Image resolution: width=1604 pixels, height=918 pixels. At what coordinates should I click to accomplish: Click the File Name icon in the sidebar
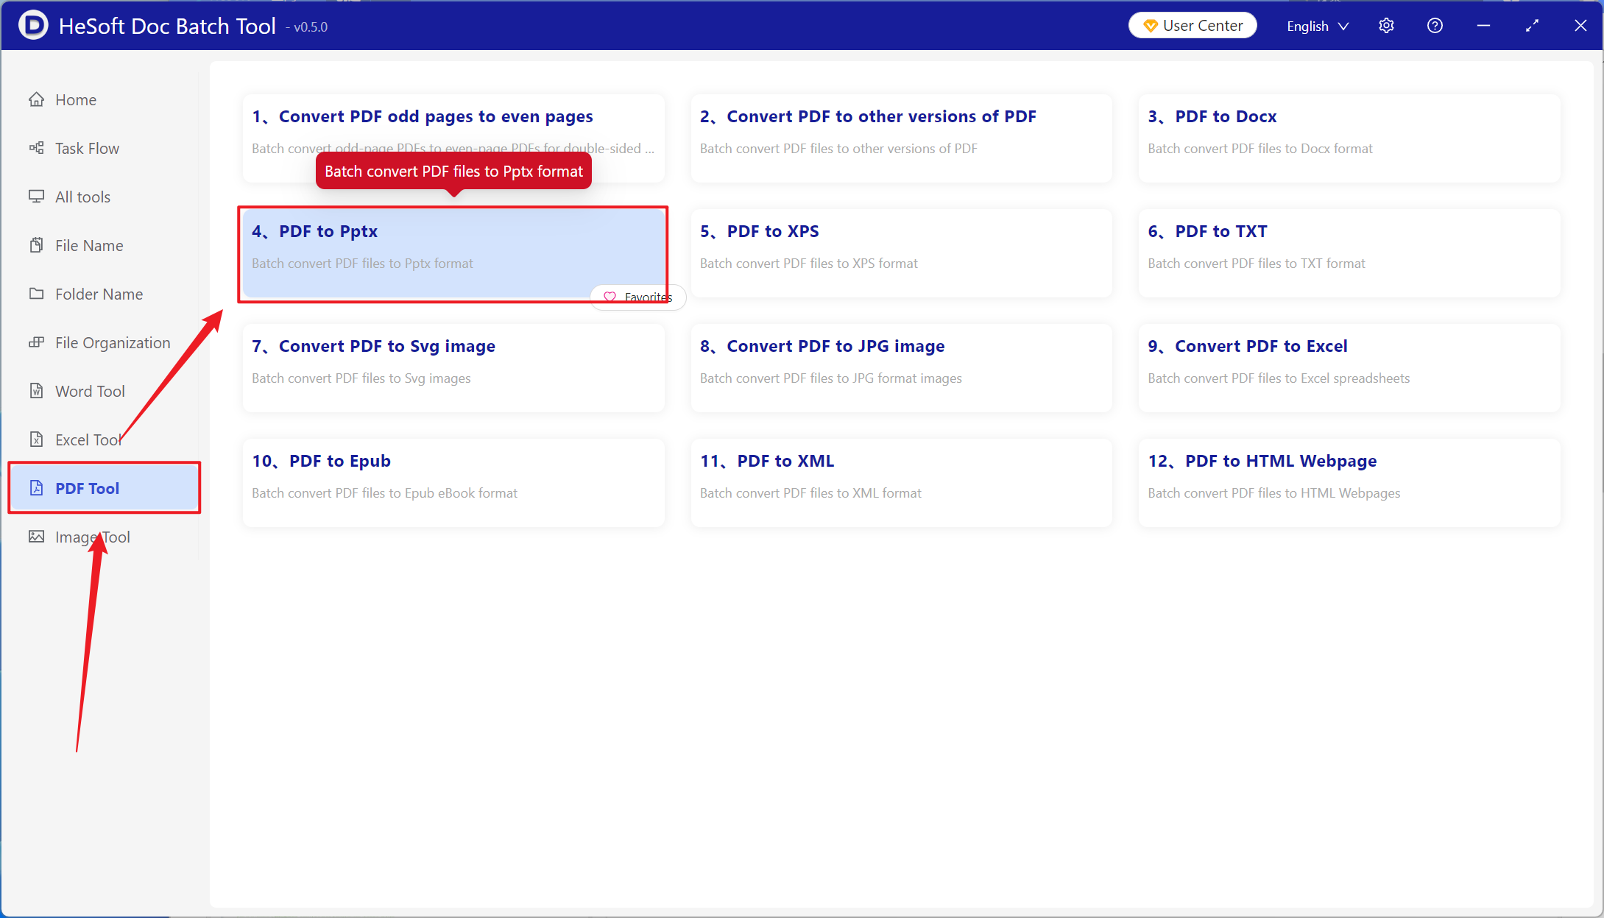pos(36,245)
